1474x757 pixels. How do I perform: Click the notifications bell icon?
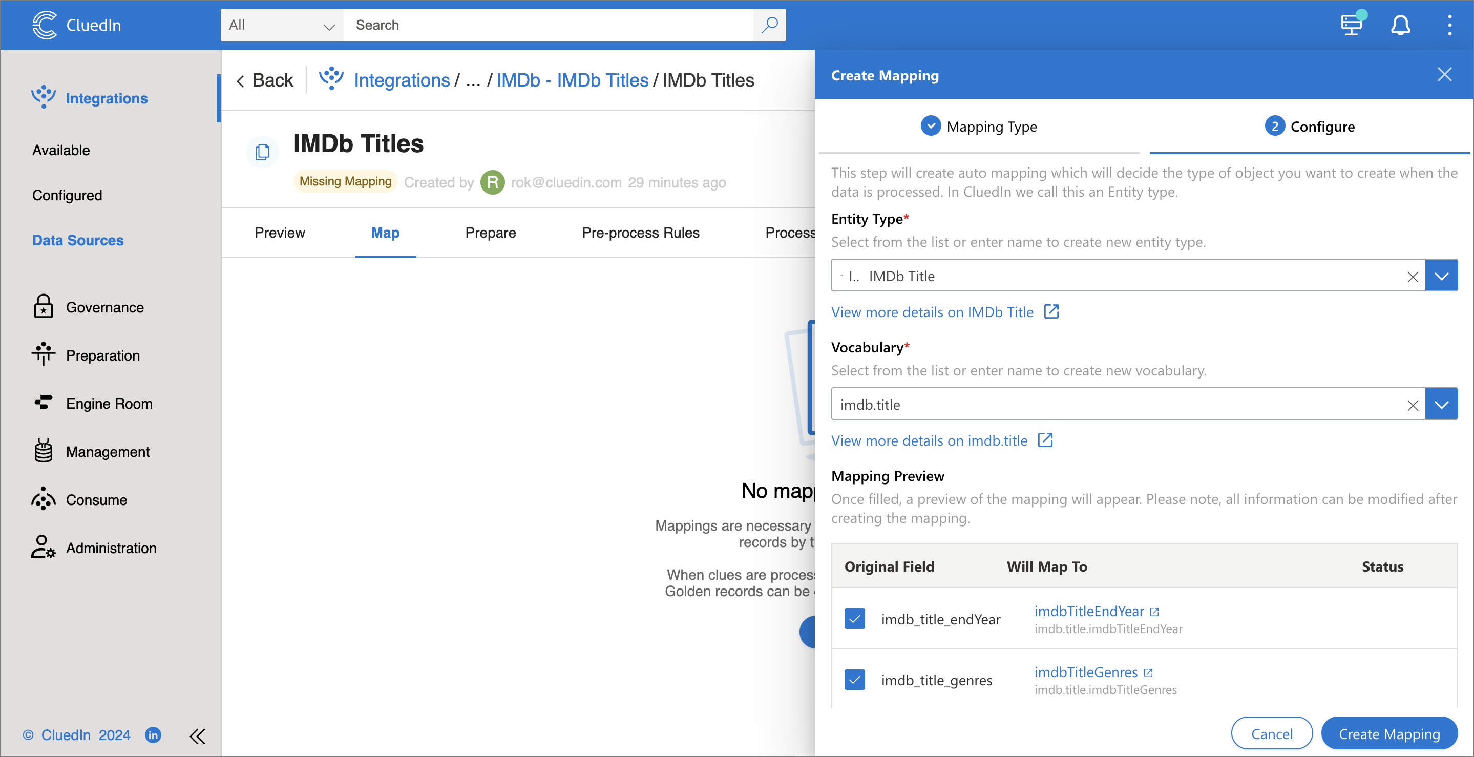click(1400, 25)
